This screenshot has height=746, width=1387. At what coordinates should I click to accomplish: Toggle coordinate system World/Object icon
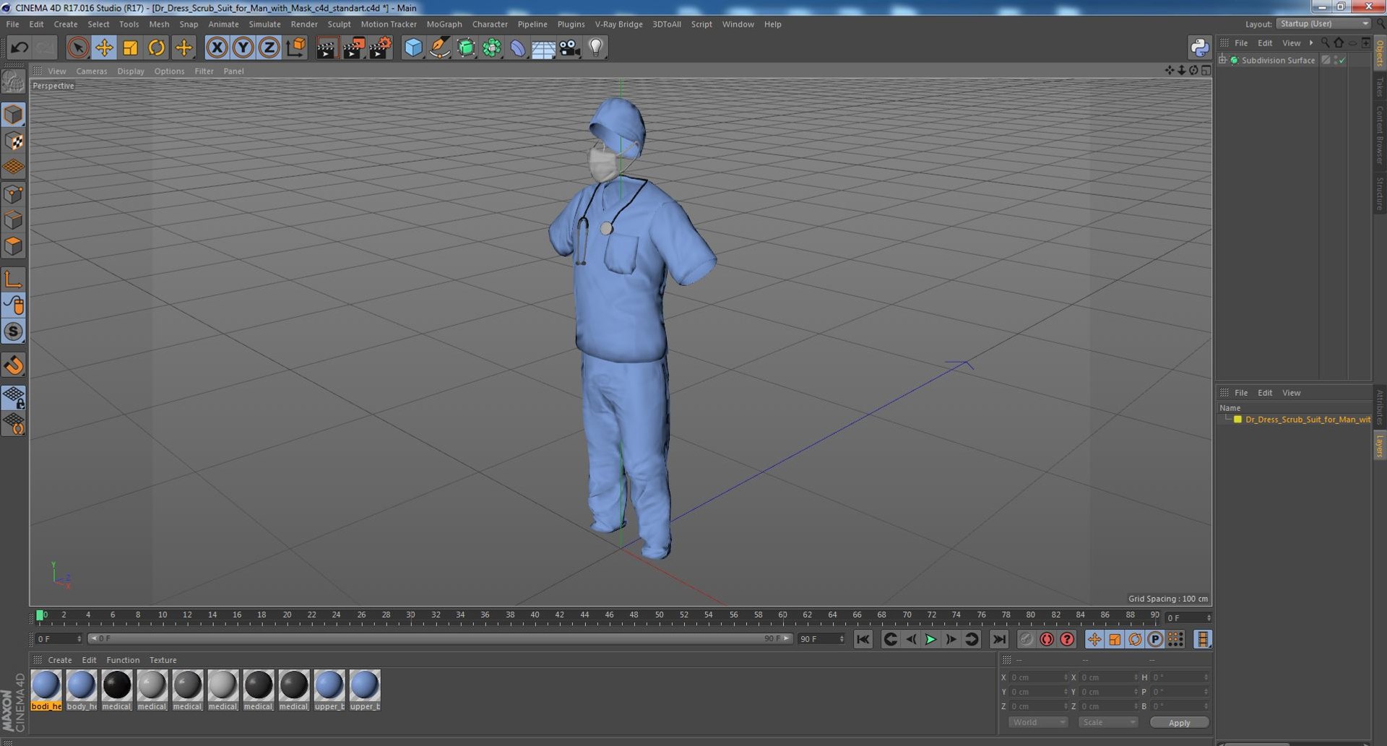point(295,48)
